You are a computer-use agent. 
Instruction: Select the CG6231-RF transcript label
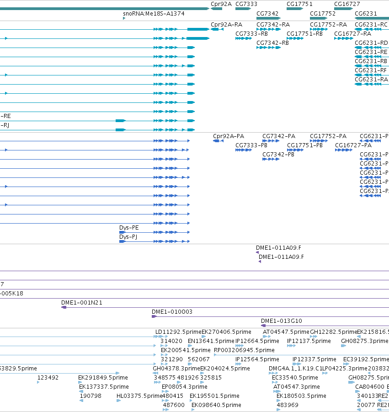(371, 70)
